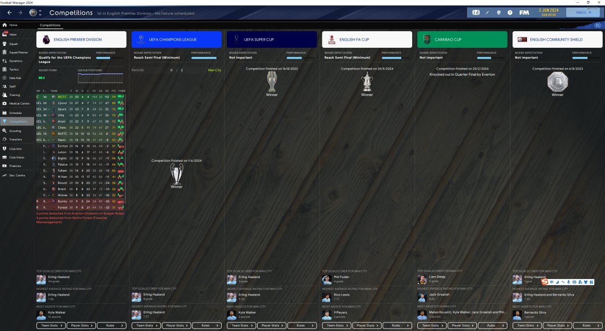Open Champions League Team Stats
This screenshot has width=605, height=331.
coord(146,325)
